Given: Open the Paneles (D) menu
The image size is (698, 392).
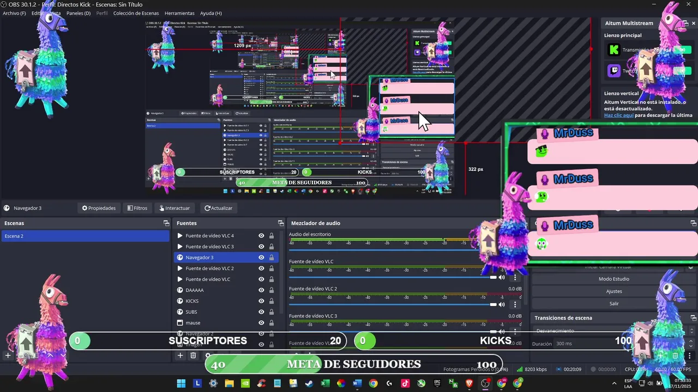Looking at the screenshot, I should (x=79, y=13).
